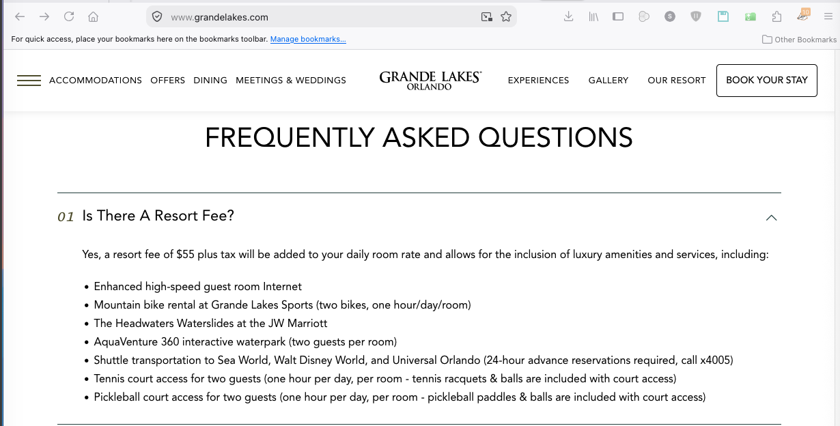Open the Offers menu item
This screenshot has height=426, width=840.
click(x=168, y=81)
